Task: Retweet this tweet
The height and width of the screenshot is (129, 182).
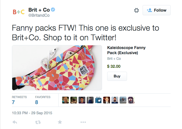Action: pos(38,122)
